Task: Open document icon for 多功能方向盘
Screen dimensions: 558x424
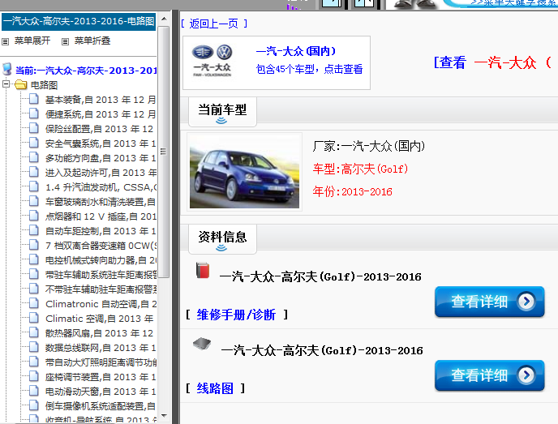Action: pyautogui.click(x=34, y=156)
